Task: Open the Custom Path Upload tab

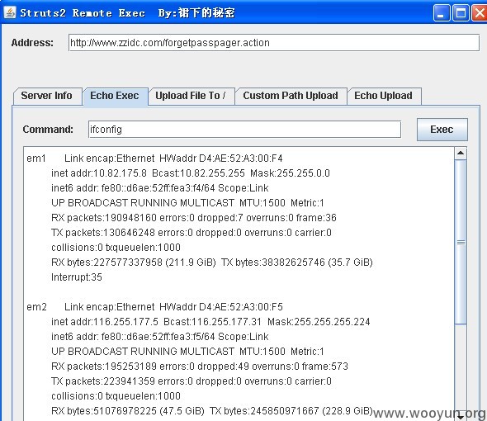Action: click(x=291, y=96)
